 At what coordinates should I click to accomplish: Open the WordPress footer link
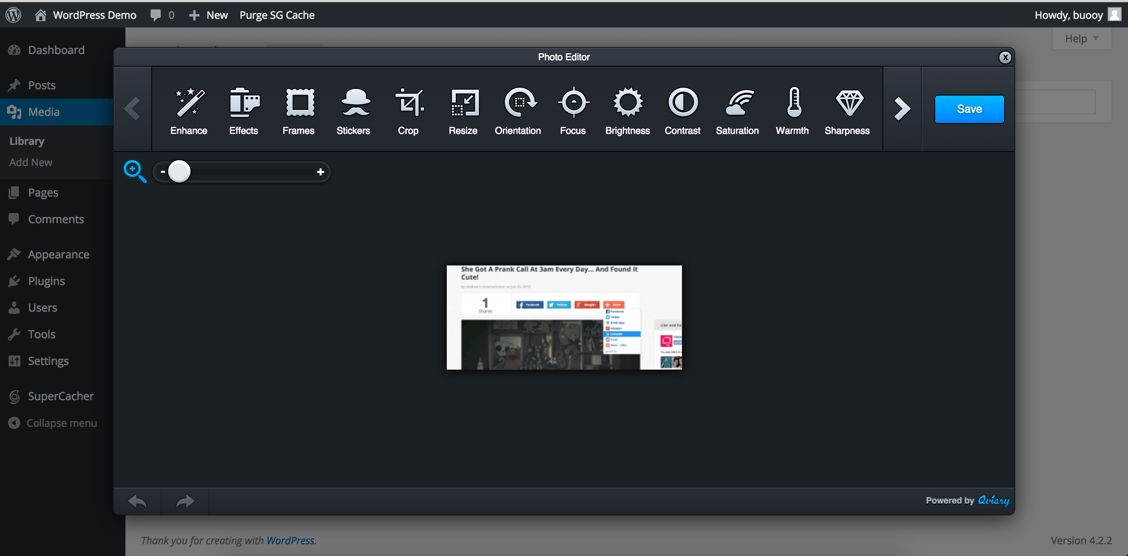click(290, 541)
